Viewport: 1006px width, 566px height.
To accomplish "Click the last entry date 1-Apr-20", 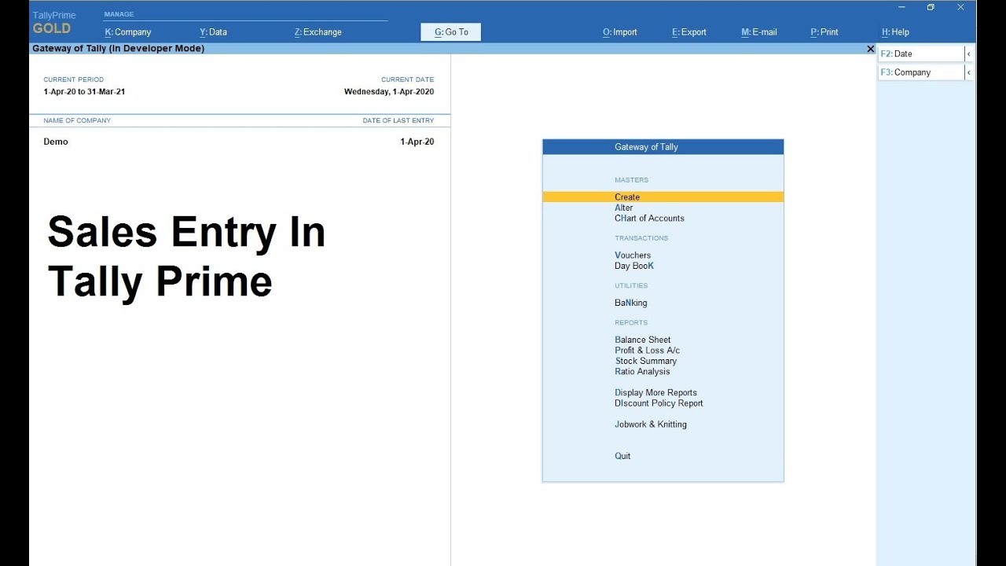I will click(x=417, y=141).
